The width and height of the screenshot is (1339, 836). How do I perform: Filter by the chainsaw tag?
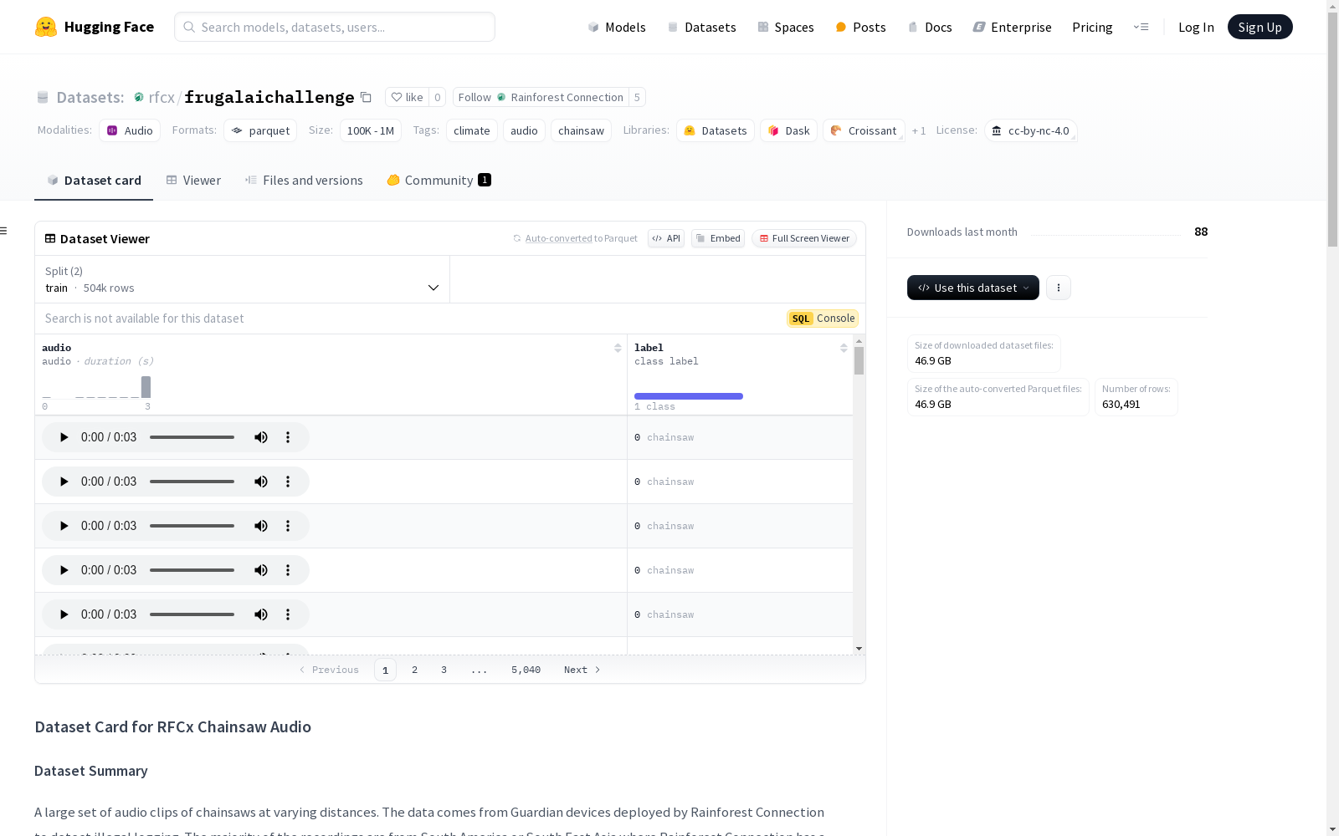click(581, 130)
